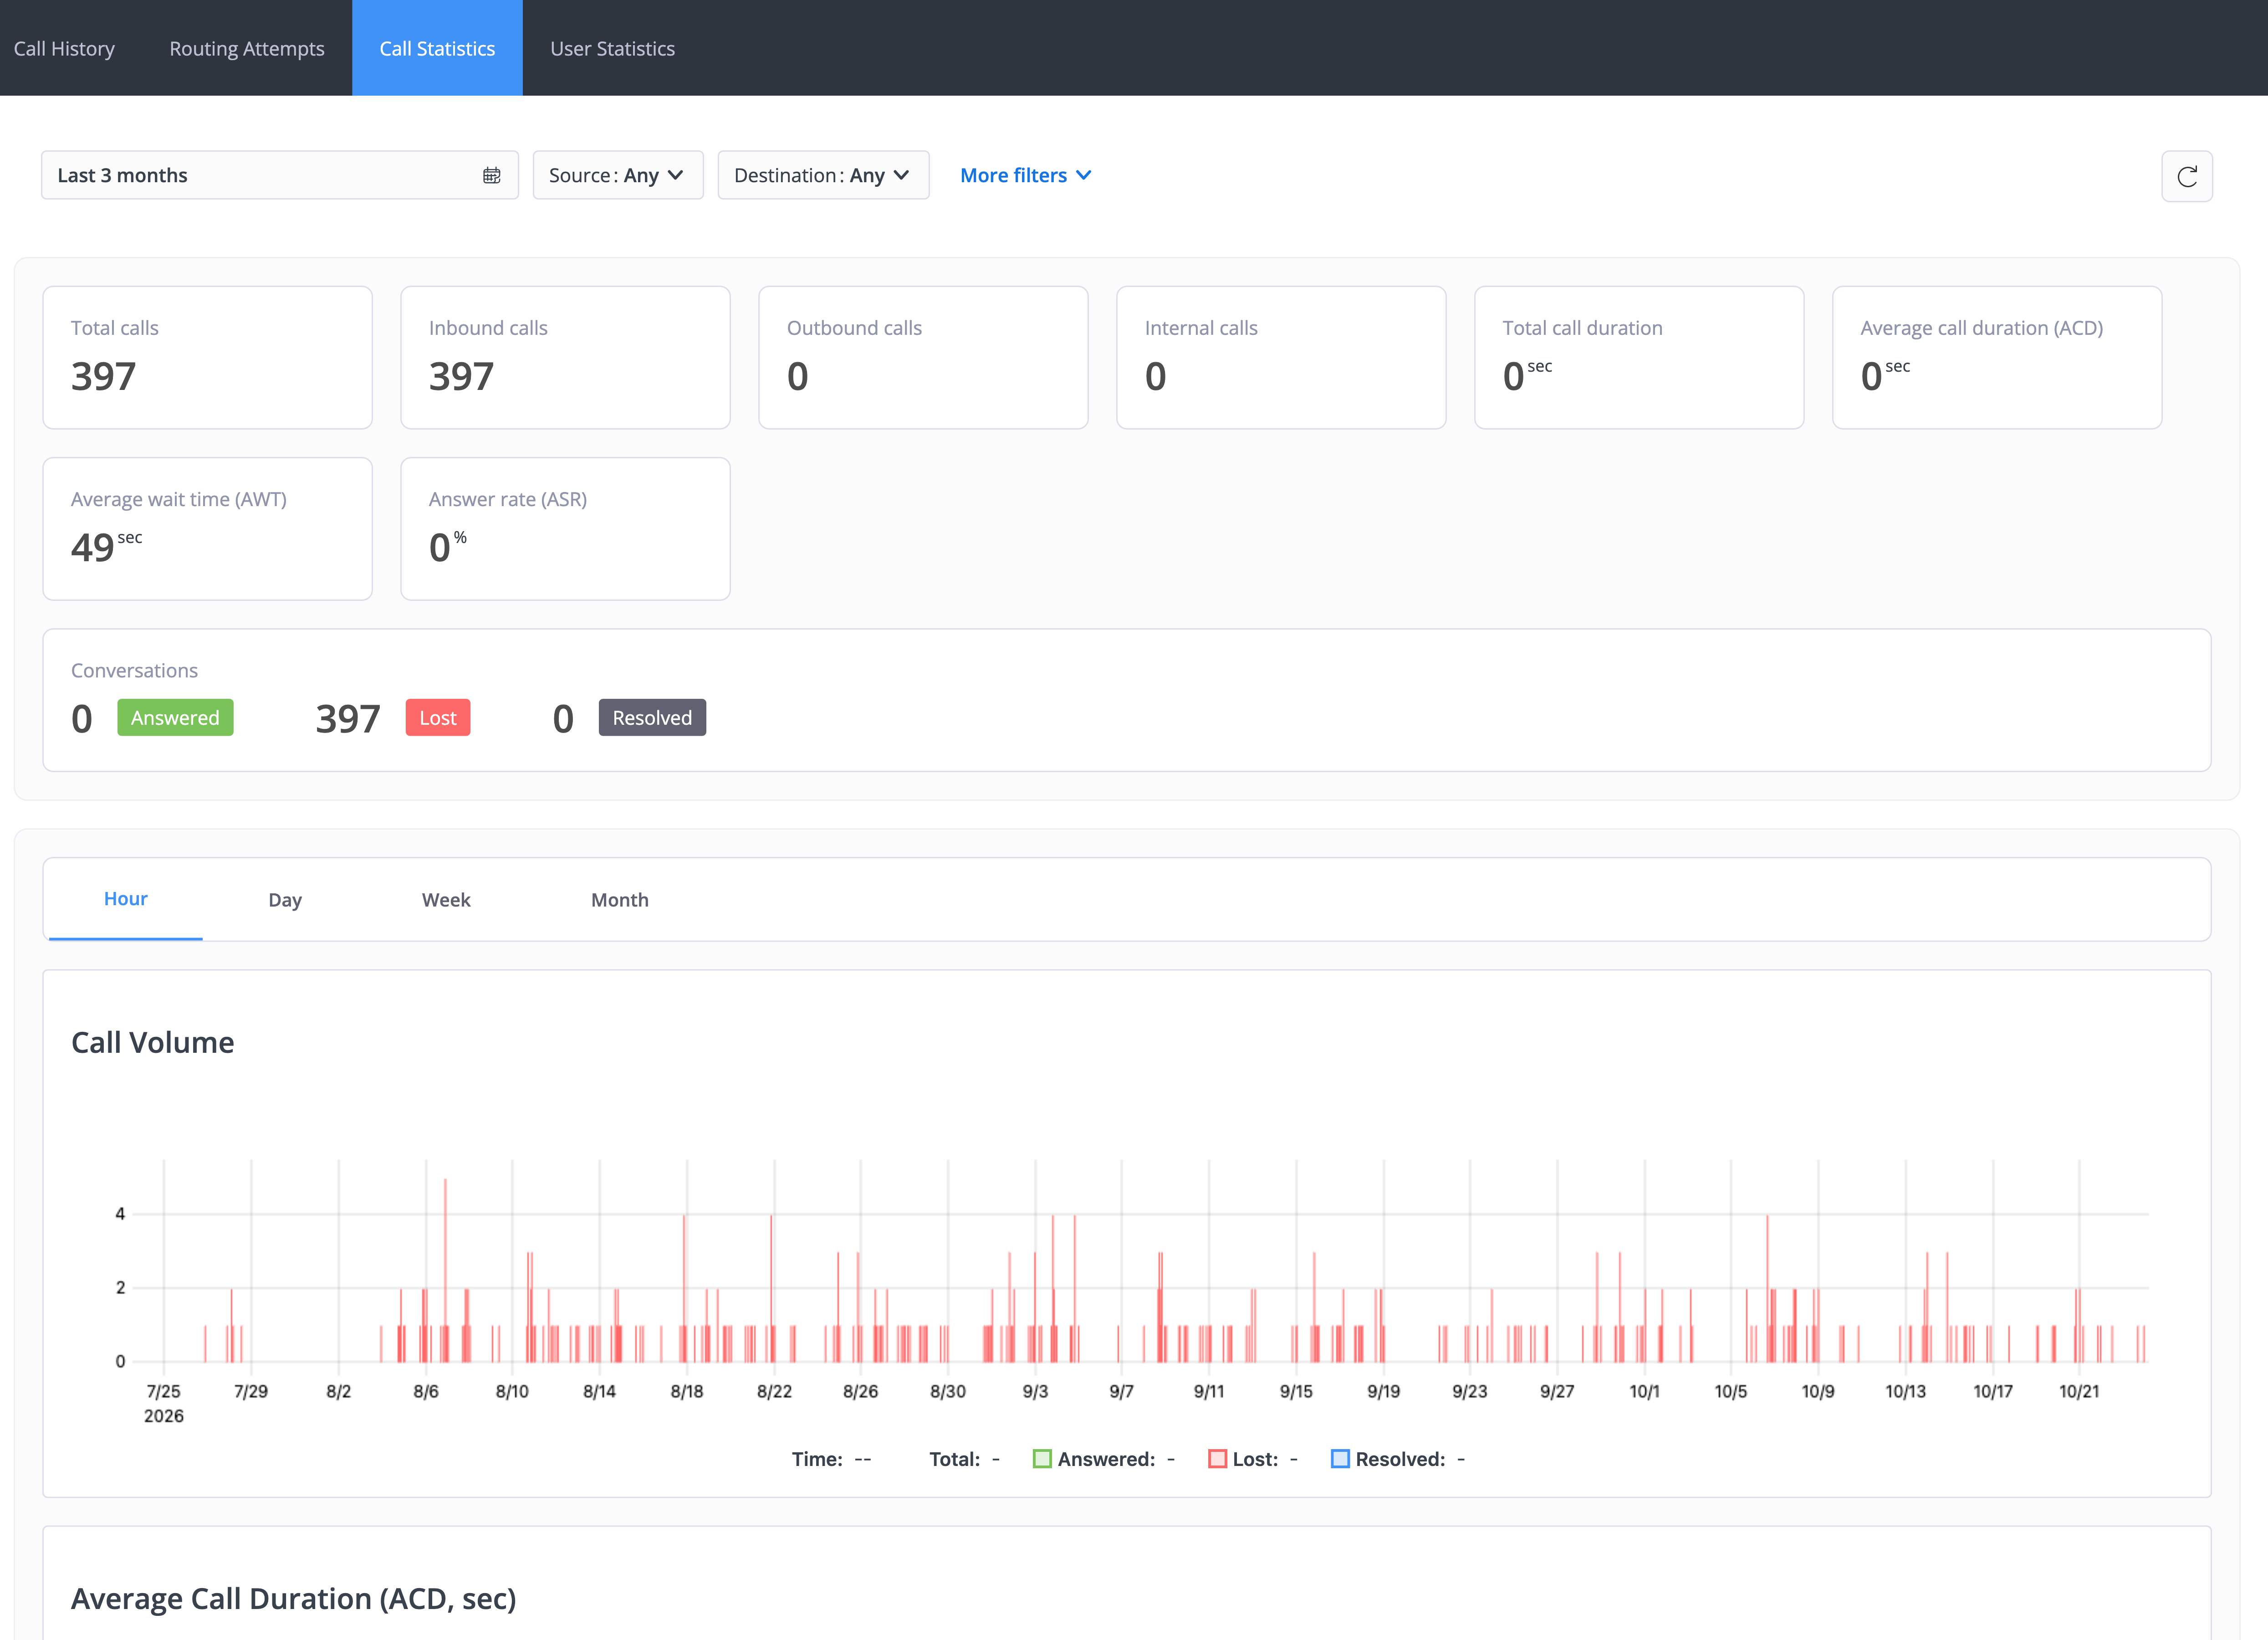Switch chart interval to Day
The height and width of the screenshot is (1640, 2268).
coord(285,900)
